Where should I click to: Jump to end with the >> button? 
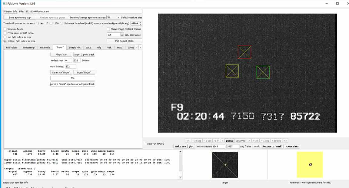285,141
